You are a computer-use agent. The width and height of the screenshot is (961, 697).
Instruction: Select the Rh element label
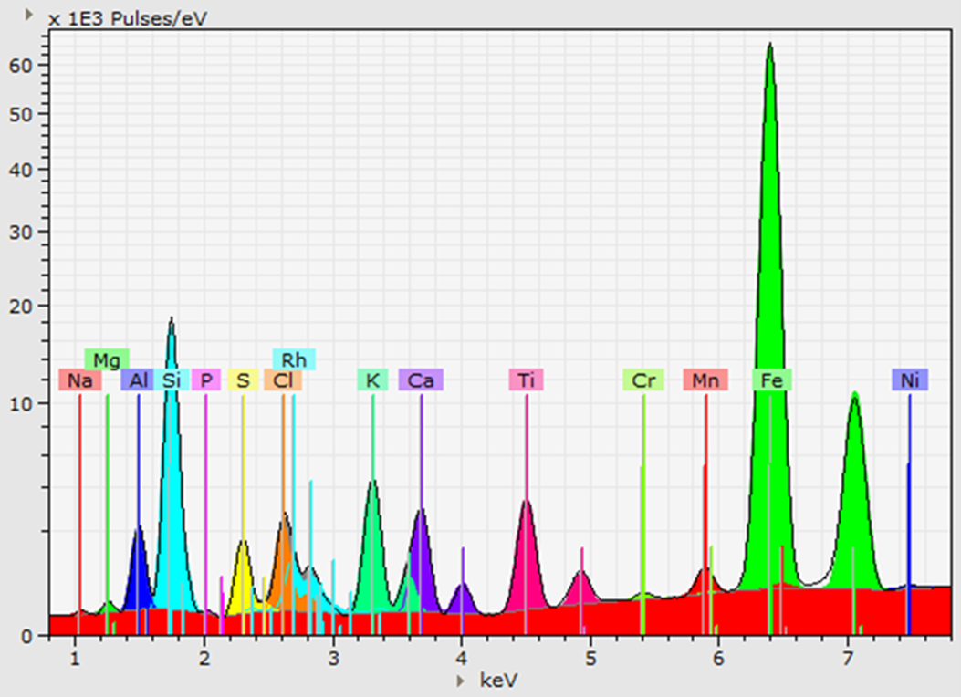pos(294,359)
